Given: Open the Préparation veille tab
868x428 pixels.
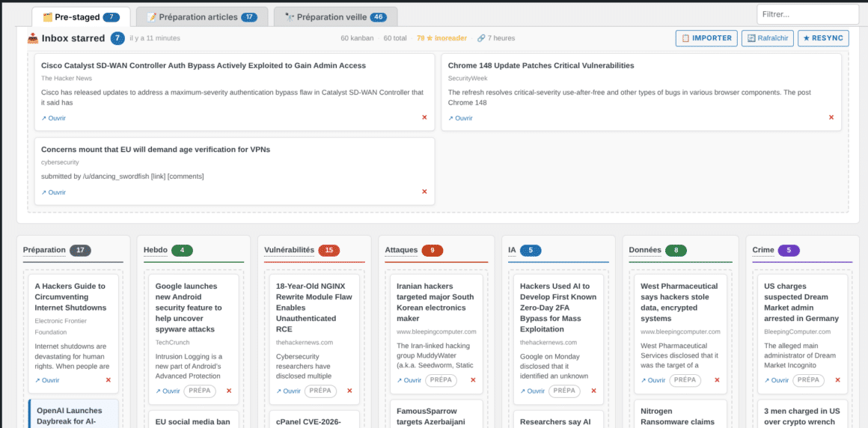Looking at the screenshot, I should 335,17.
